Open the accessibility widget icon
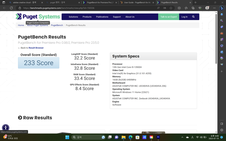Image resolution: width=226 pixels, height=141 pixels. (6, 128)
